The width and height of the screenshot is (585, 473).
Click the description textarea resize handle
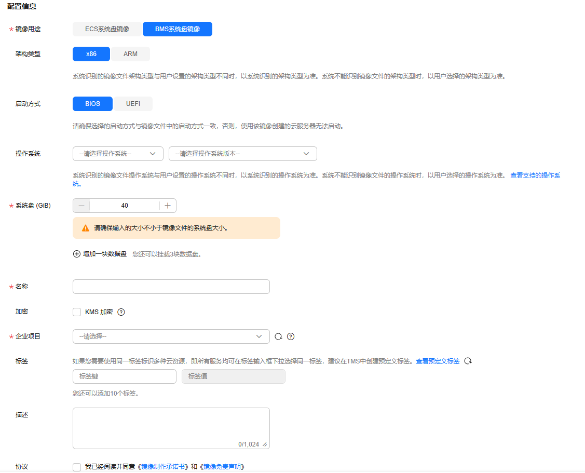tap(265, 444)
